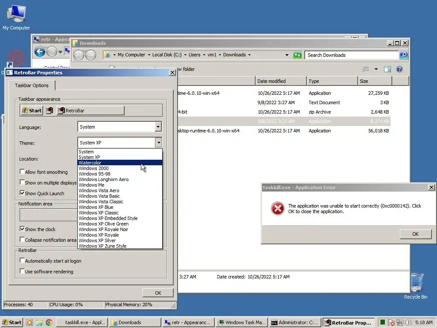Screen dimensions: 437x328
Task: Uncheck Show the clock
Action: pyautogui.click(x=22, y=229)
